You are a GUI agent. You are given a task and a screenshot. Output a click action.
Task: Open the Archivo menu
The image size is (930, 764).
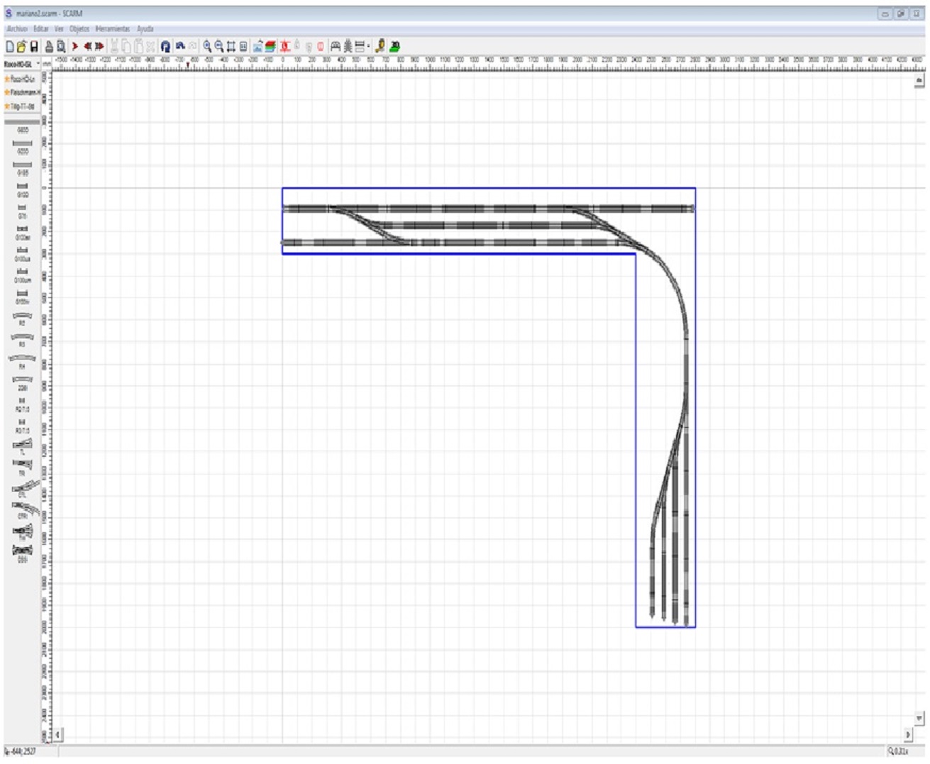click(x=17, y=29)
